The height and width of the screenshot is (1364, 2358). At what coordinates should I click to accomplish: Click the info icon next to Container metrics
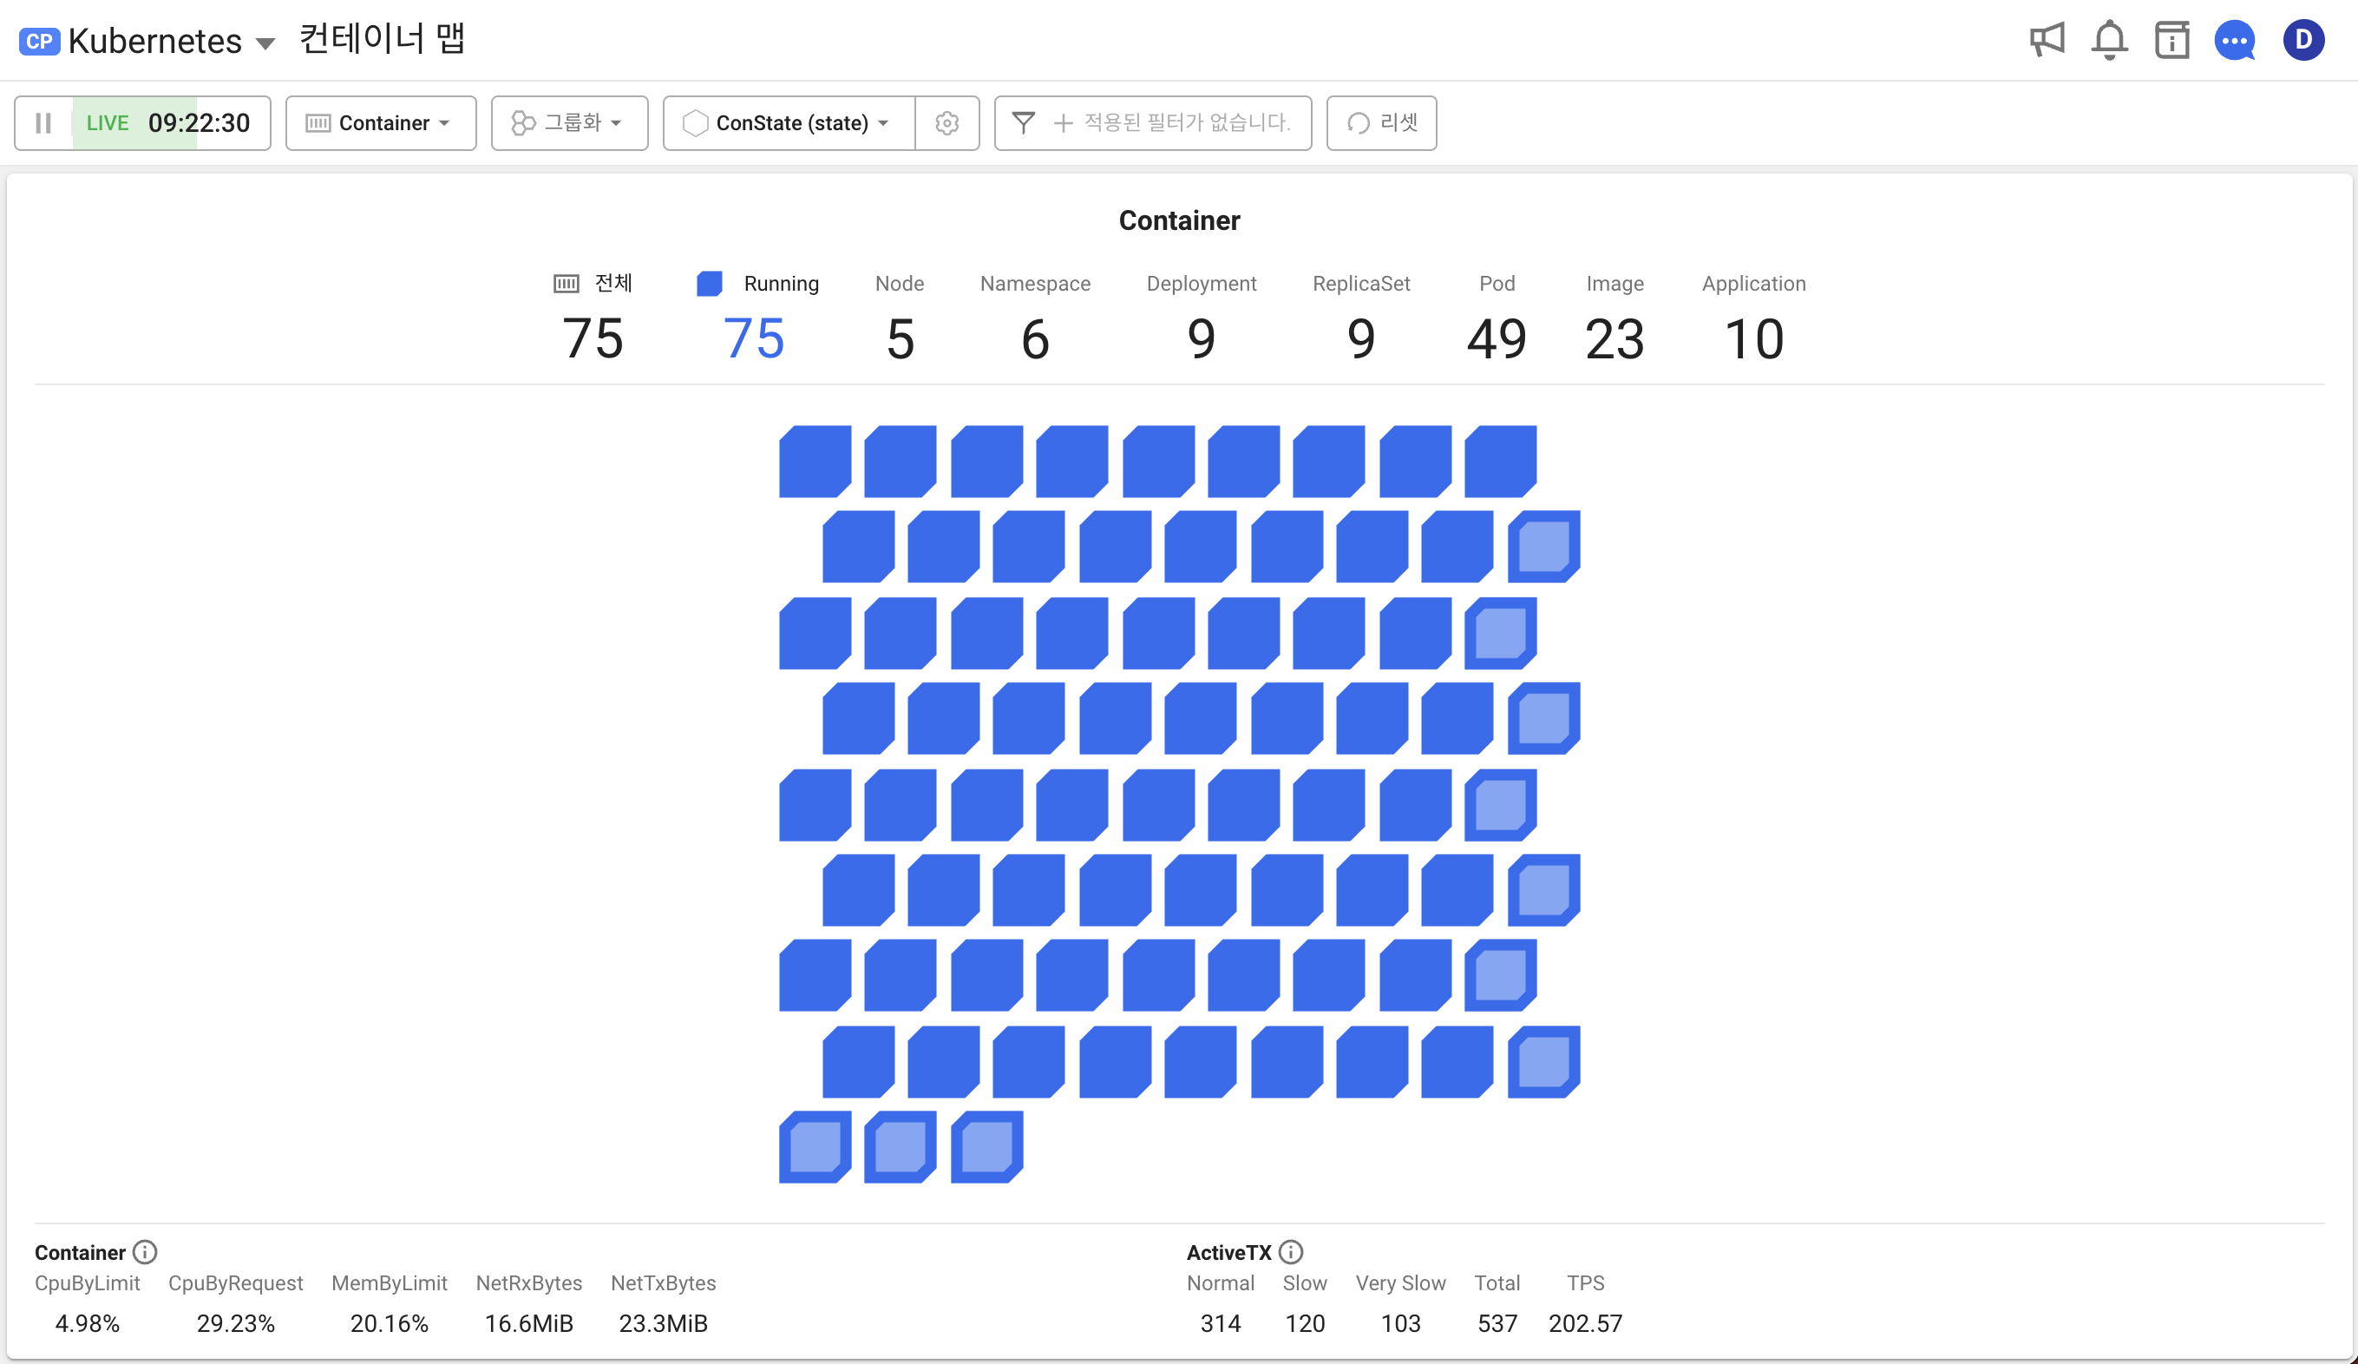[x=146, y=1252]
